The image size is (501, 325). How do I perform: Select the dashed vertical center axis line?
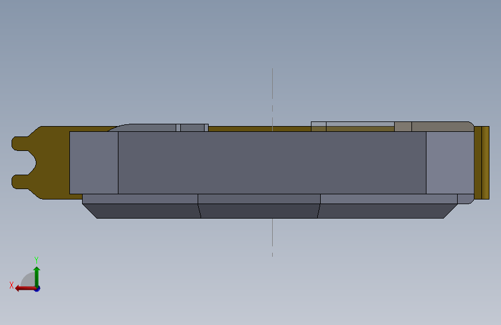[272, 162]
